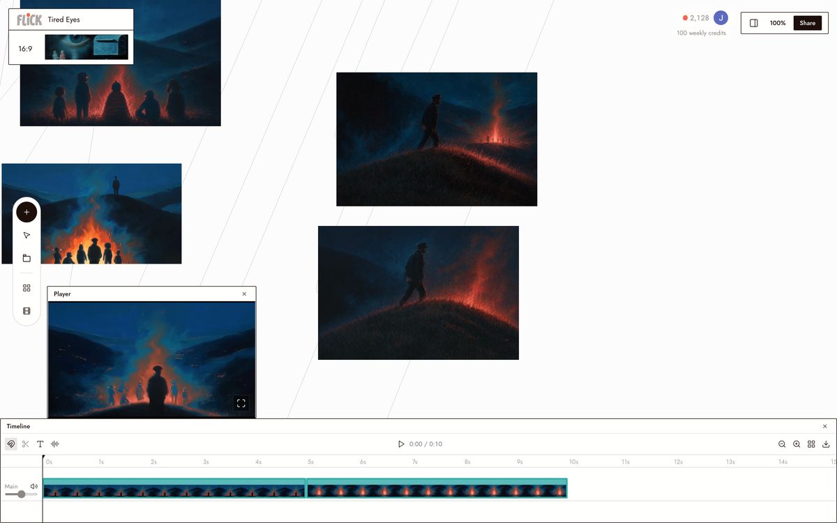837x523 pixels.
Task: Click the timeline grid view icon
Action: [x=811, y=444]
